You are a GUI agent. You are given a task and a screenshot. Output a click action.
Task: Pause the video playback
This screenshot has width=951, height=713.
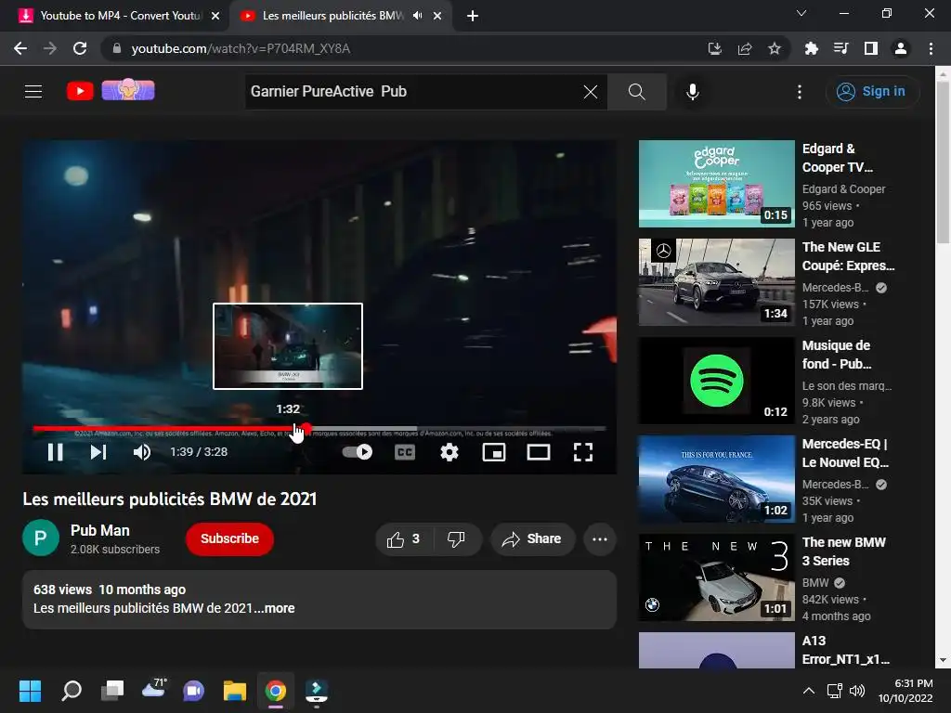[x=55, y=452]
